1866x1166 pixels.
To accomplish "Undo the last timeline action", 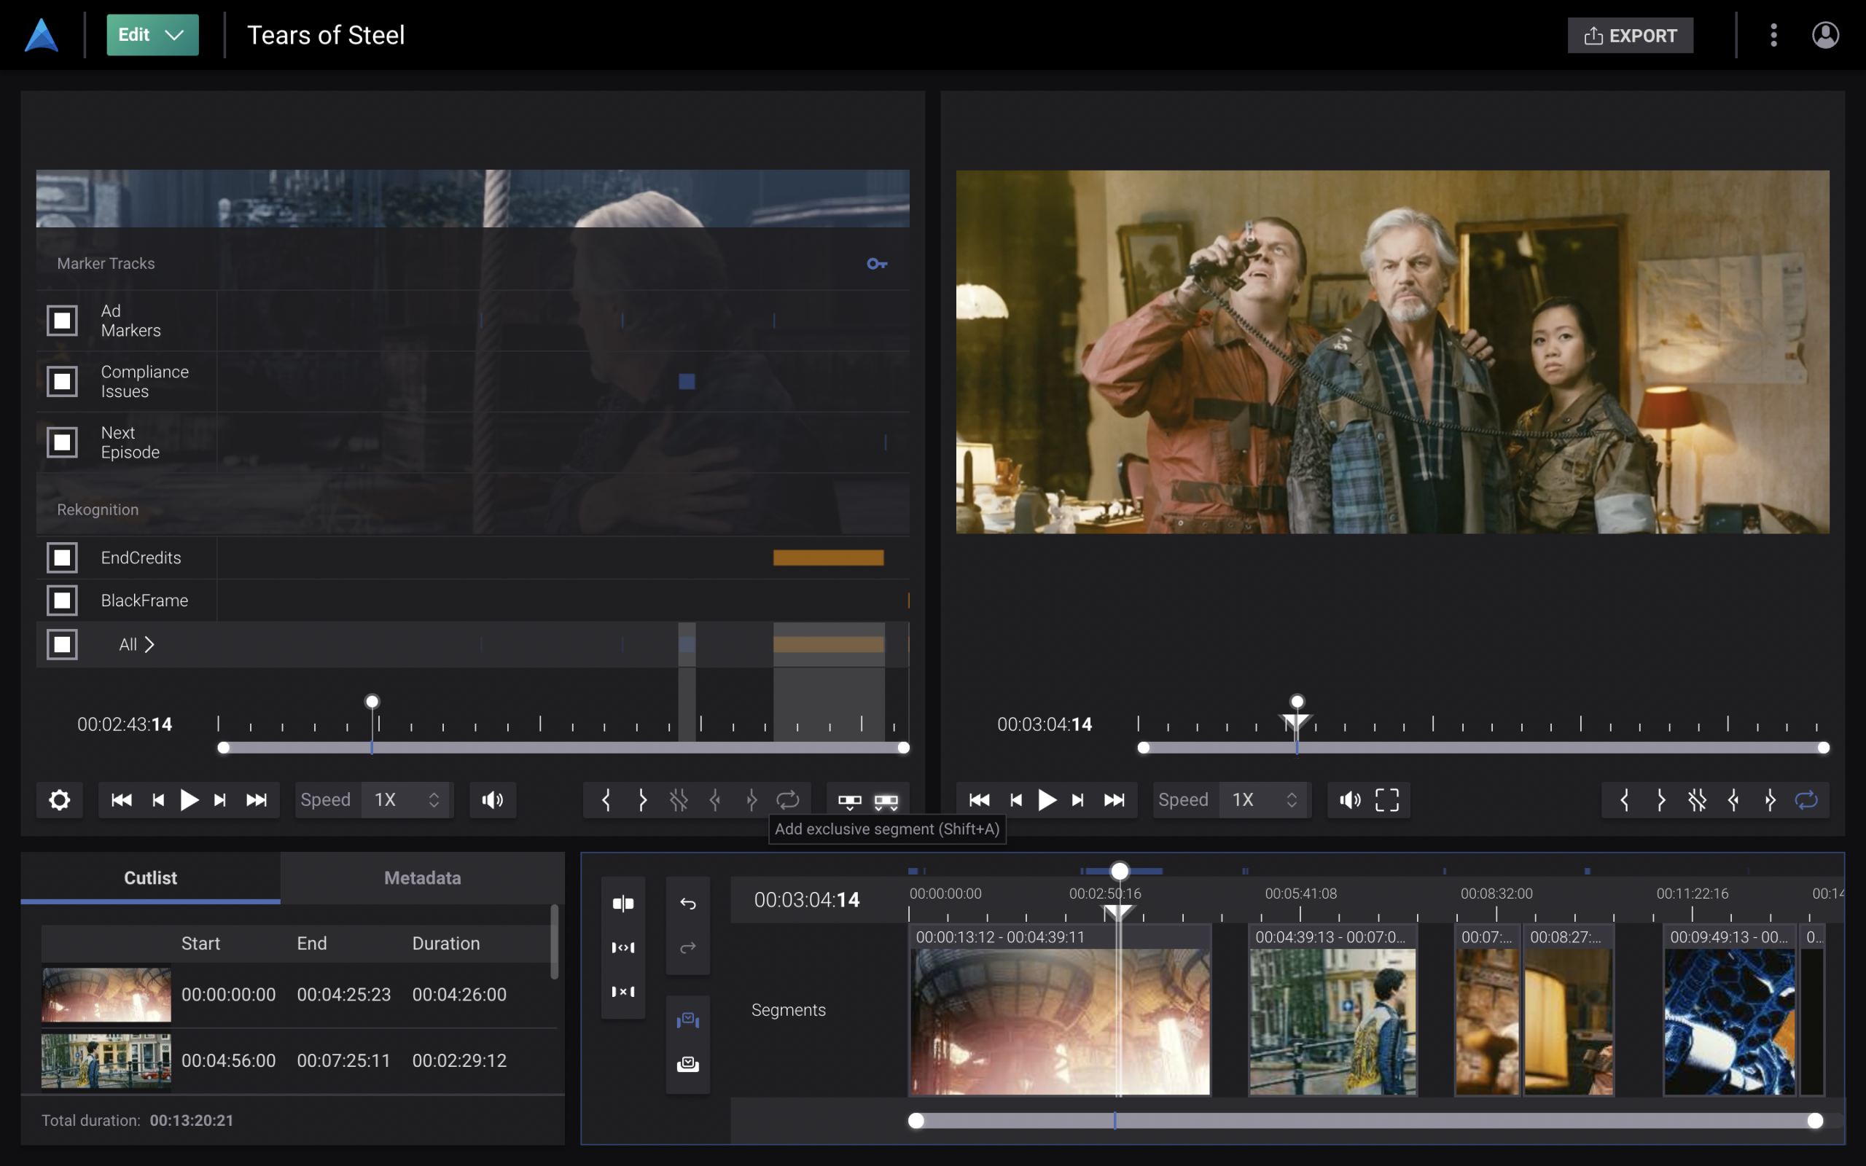I will (x=688, y=903).
